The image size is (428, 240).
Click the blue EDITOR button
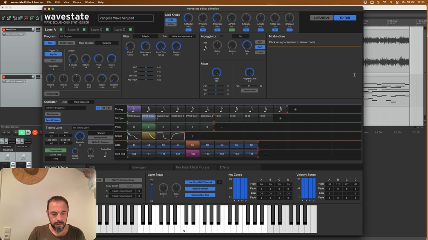click(345, 18)
